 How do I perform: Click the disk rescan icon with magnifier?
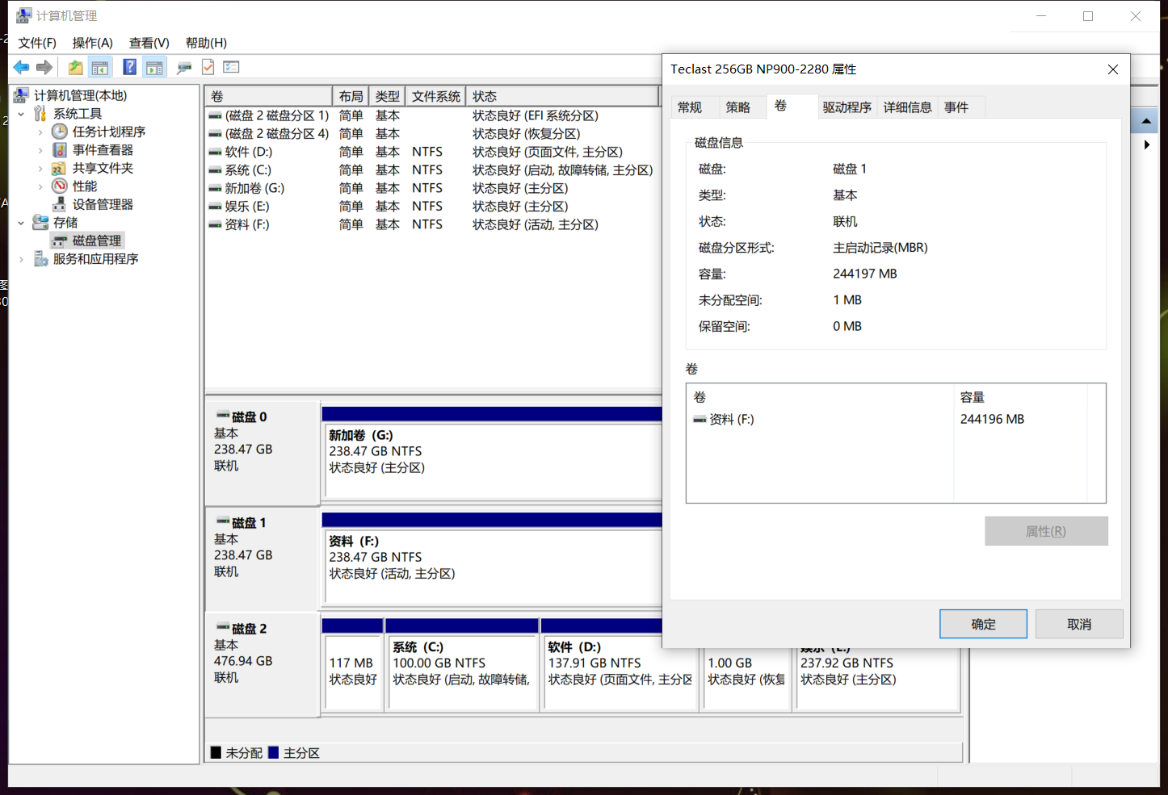[x=184, y=68]
